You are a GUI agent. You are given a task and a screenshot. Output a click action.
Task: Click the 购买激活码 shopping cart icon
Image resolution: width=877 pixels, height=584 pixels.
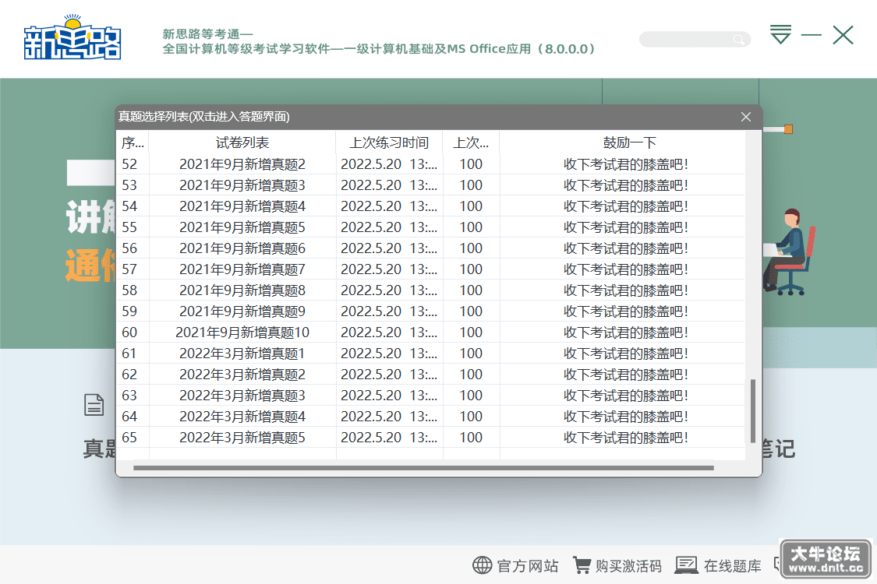pos(582,565)
